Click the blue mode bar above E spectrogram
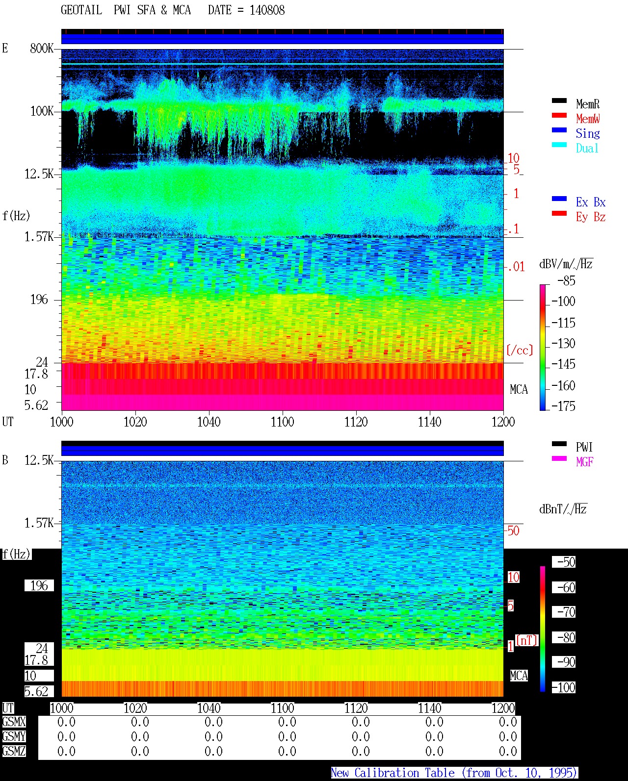 click(283, 38)
